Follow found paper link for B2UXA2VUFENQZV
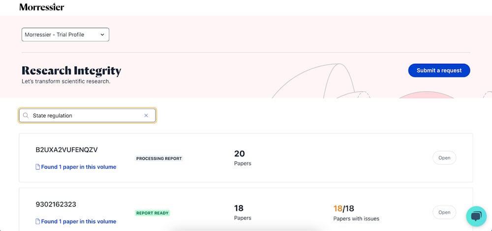The image size is (492, 231). tap(79, 167)
